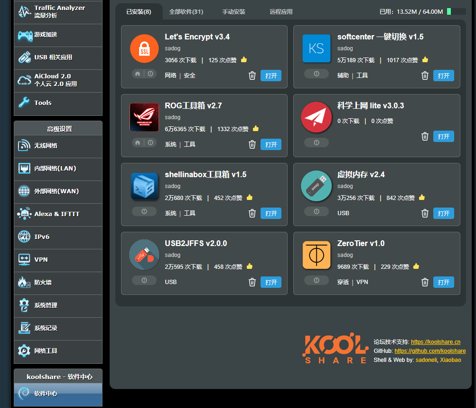Open IPv6 settings
Image resolution: width=476 pixels, height=408 pixels.
click(x=58, y=237)
